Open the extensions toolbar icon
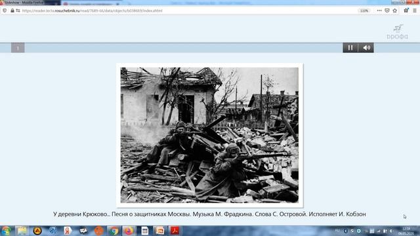The image size is (420, 236). [x=406, y=10]
